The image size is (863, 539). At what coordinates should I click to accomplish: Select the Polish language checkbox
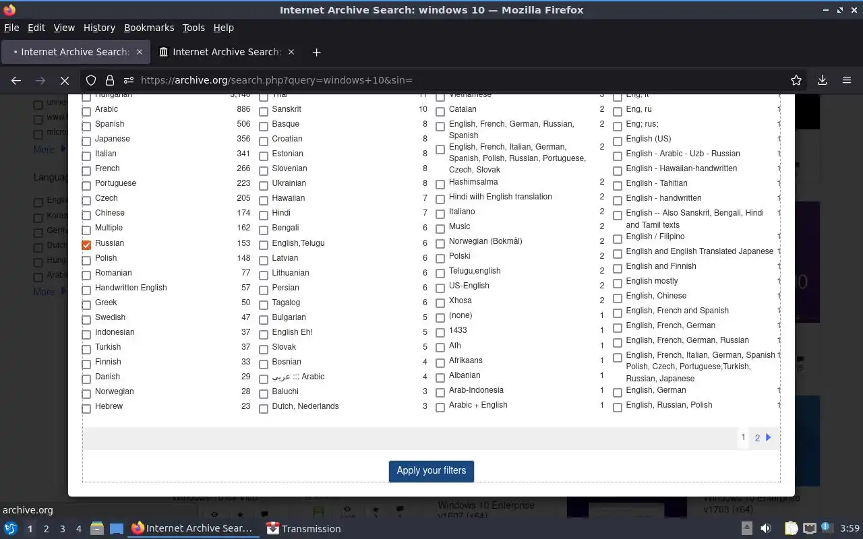tap(86, 260)
